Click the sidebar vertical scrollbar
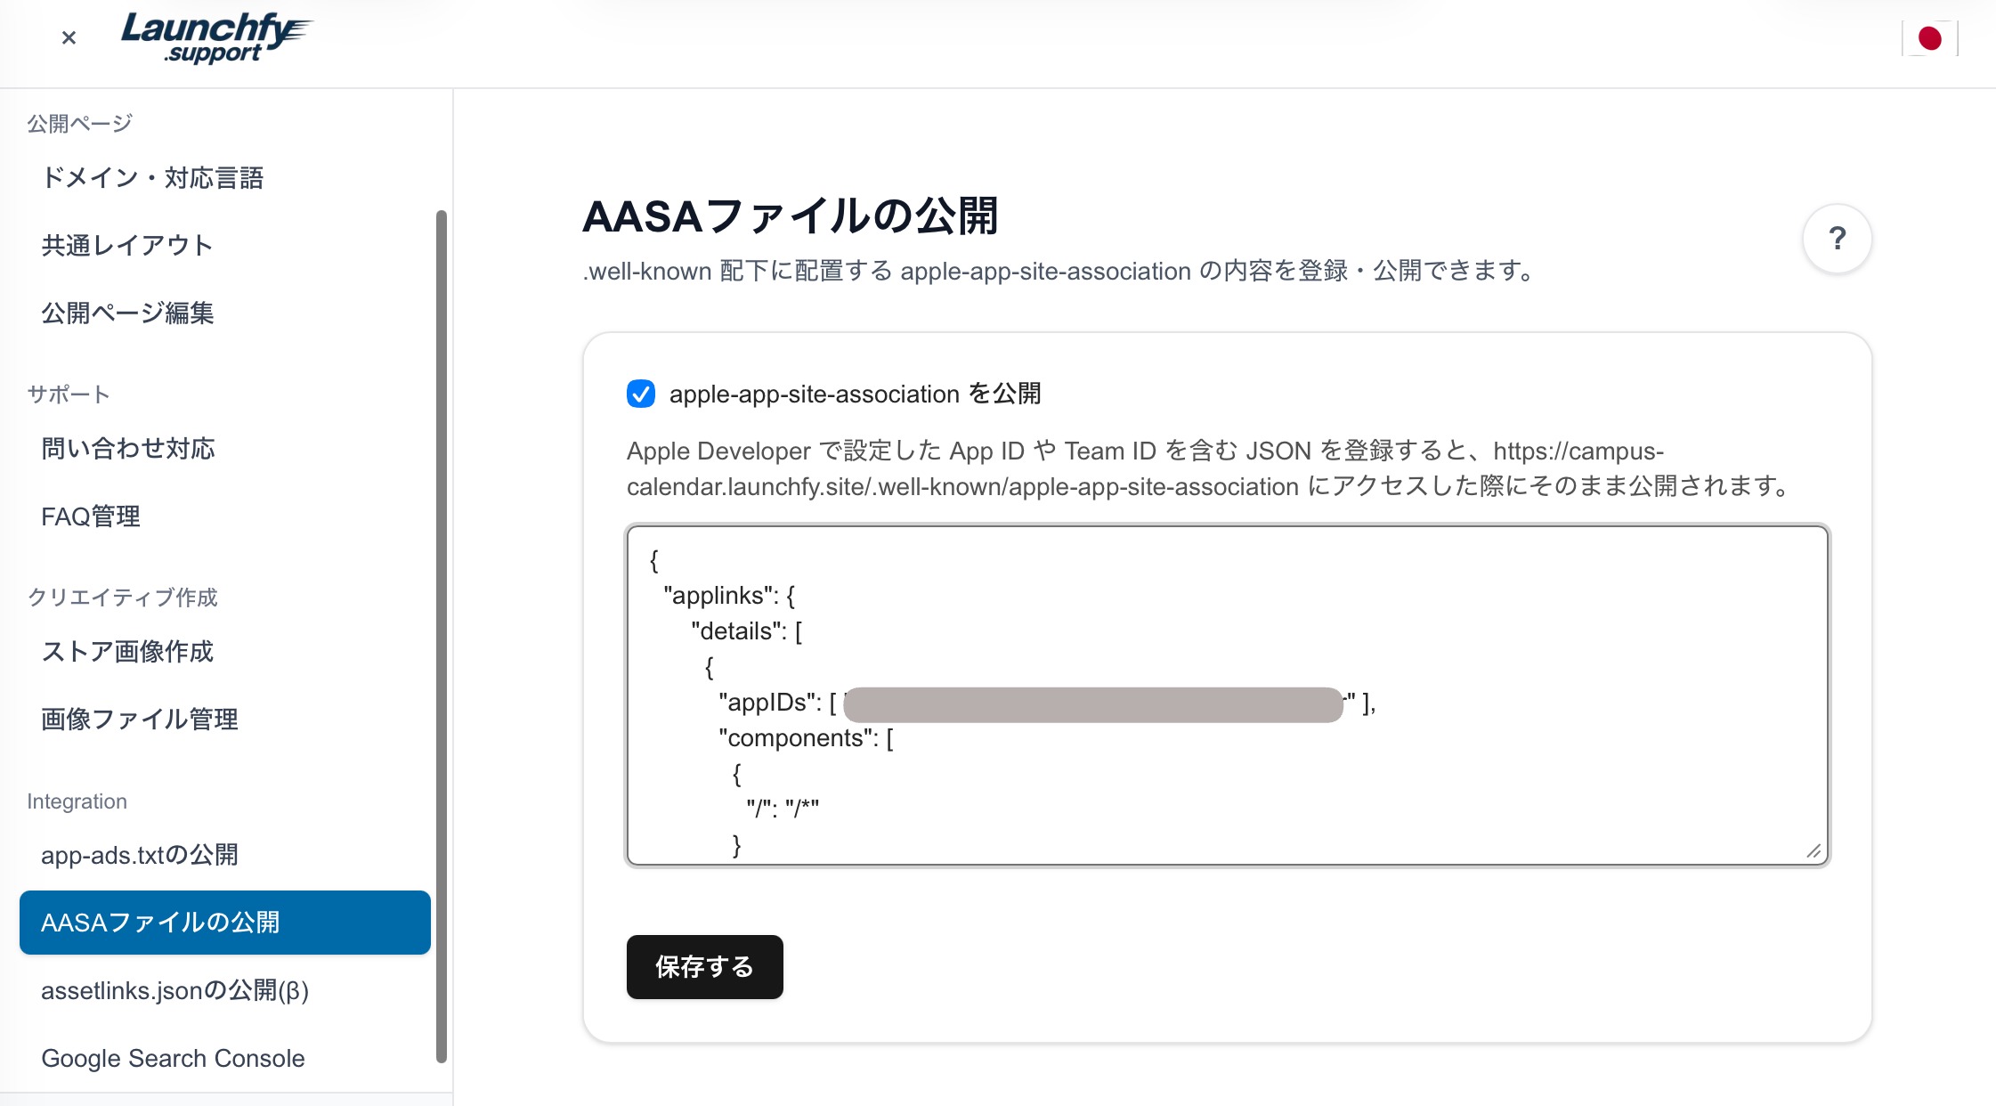The image size is (1996, 1106). tap(441, 636)
